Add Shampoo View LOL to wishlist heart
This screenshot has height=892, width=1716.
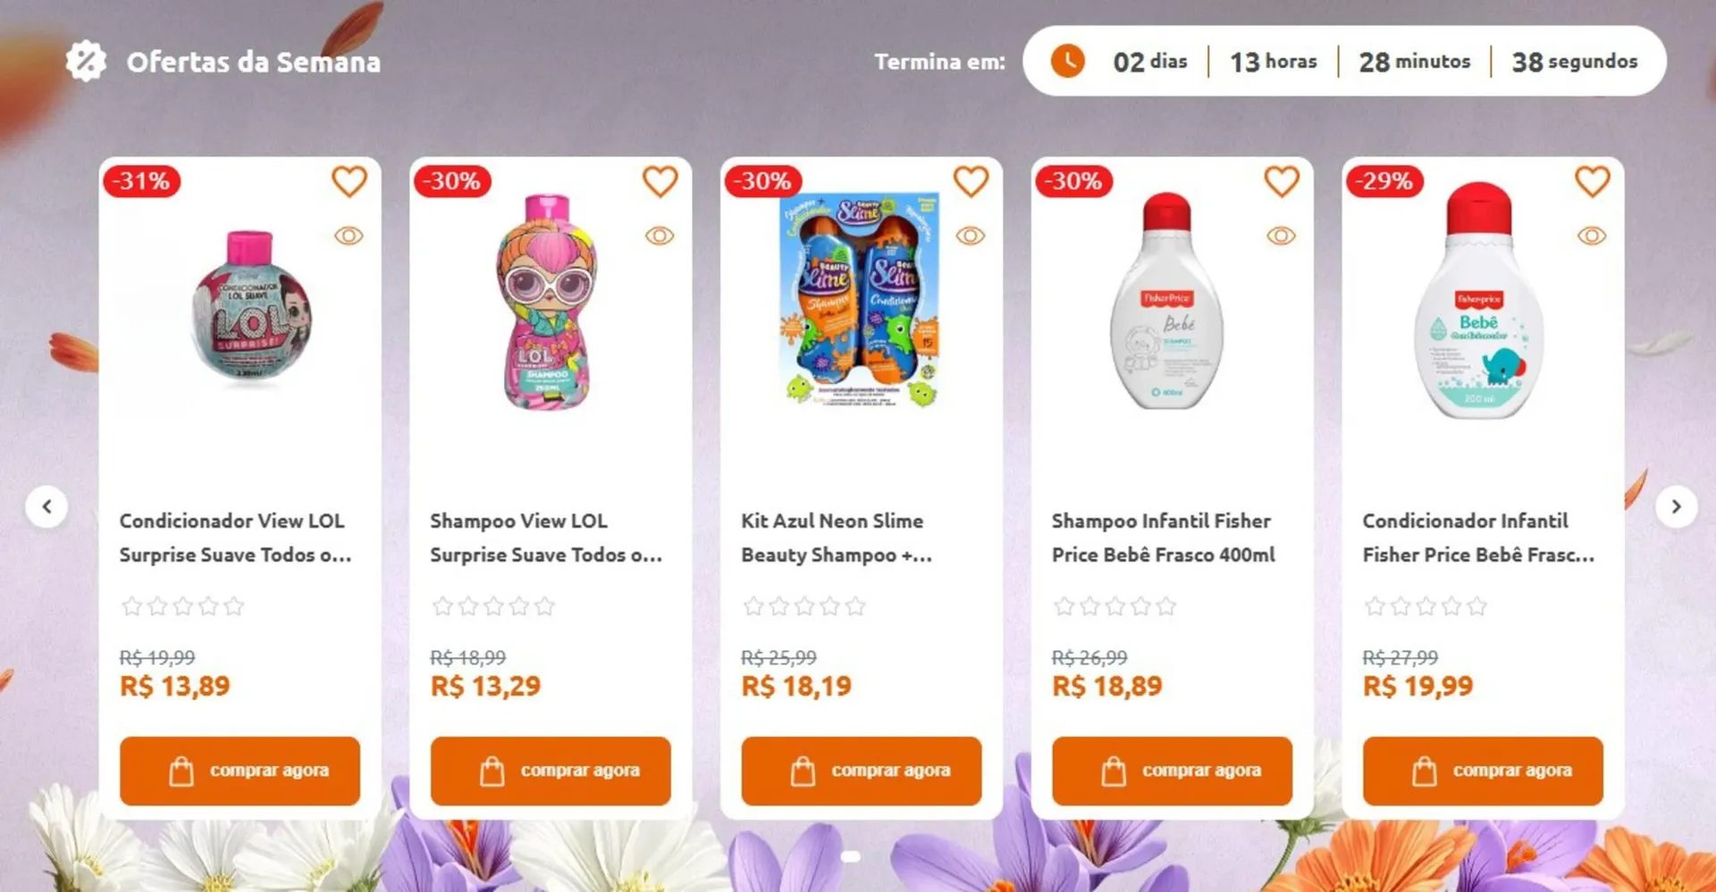pyautogui.click(x=660, y=181)
